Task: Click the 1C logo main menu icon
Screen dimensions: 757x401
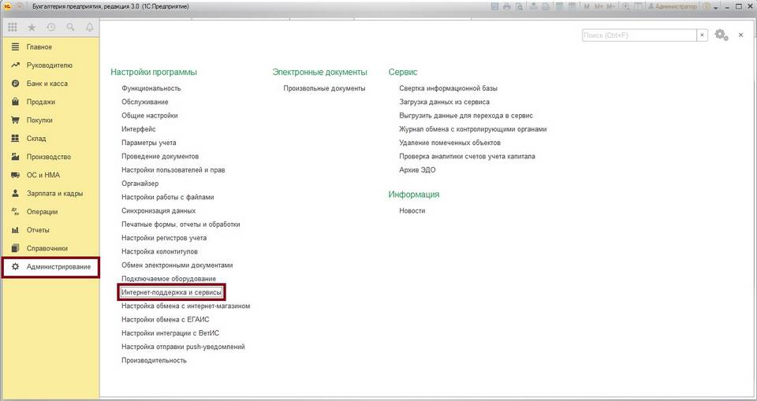Action: click(7, 6)
